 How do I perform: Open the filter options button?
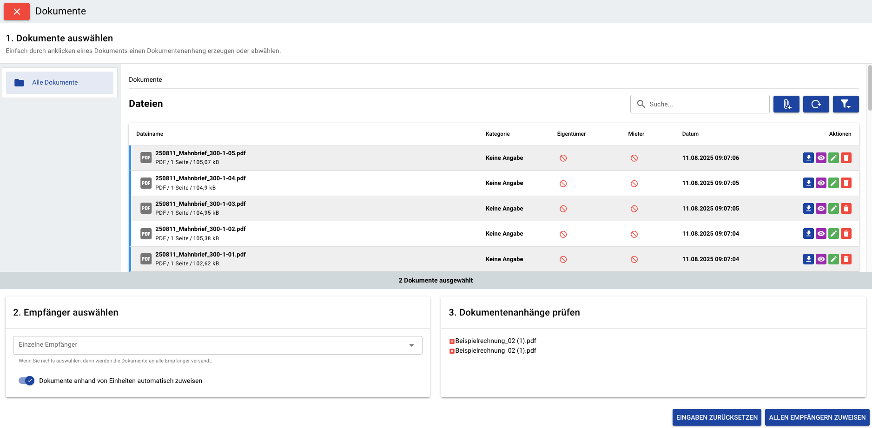pos(846,104)
